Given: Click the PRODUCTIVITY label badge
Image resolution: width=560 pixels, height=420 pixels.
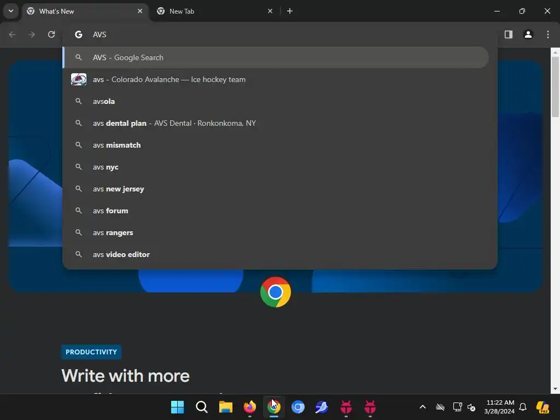Looking at the screenshot, I should [x=91, y=352].
